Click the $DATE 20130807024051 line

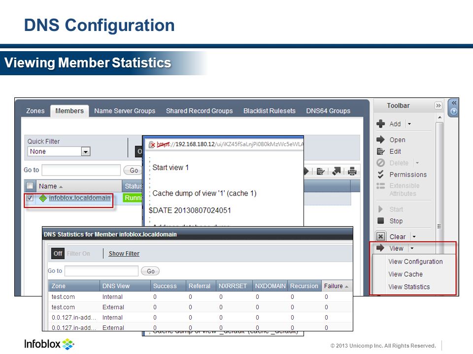point(190,210)
